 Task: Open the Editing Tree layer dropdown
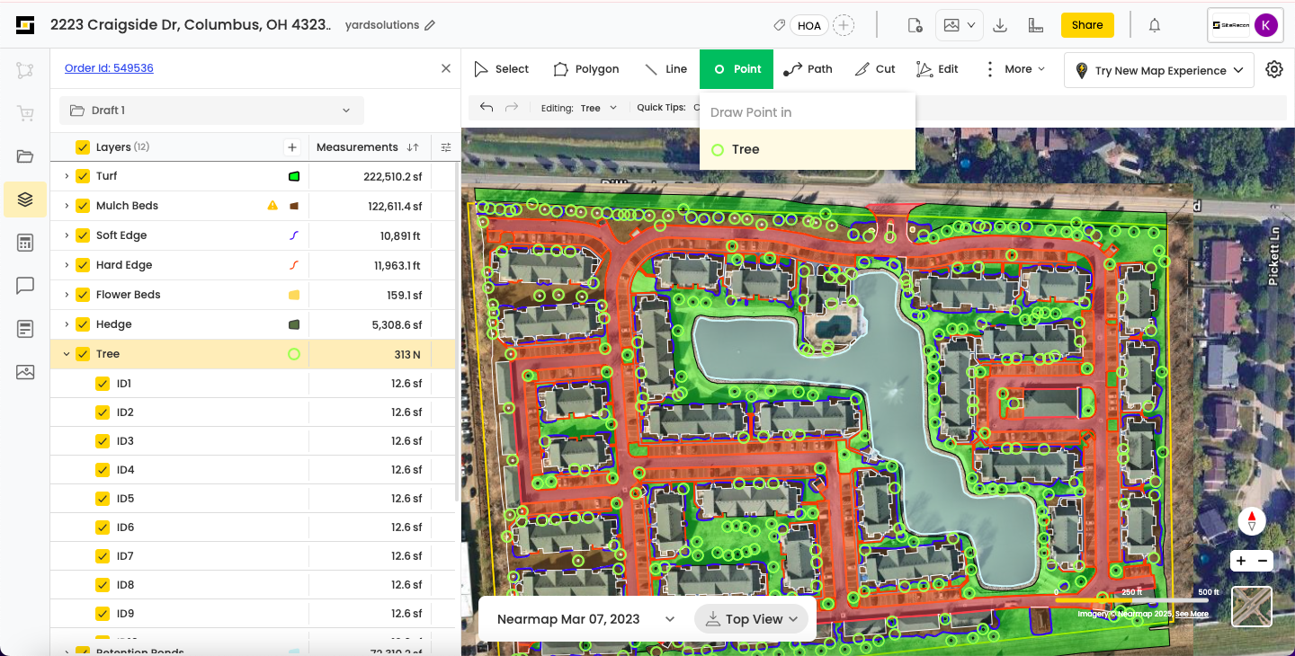click(x=599, y=108)
